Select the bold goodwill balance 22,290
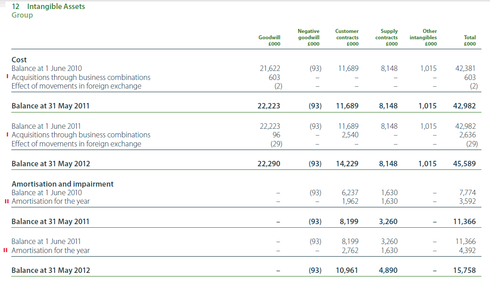Viewport: 490px width, 286px height. 269,164
